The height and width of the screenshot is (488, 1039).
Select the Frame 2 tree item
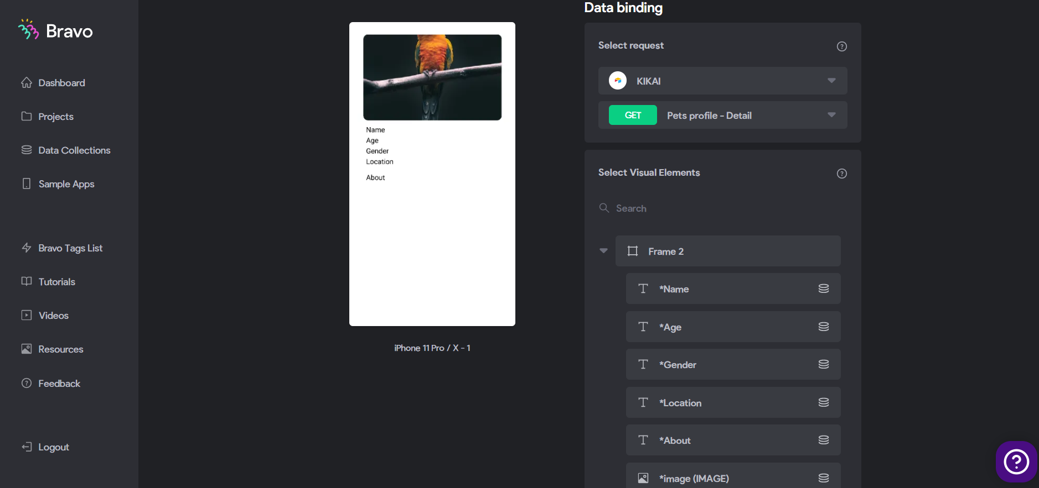(x=728, y=251)
